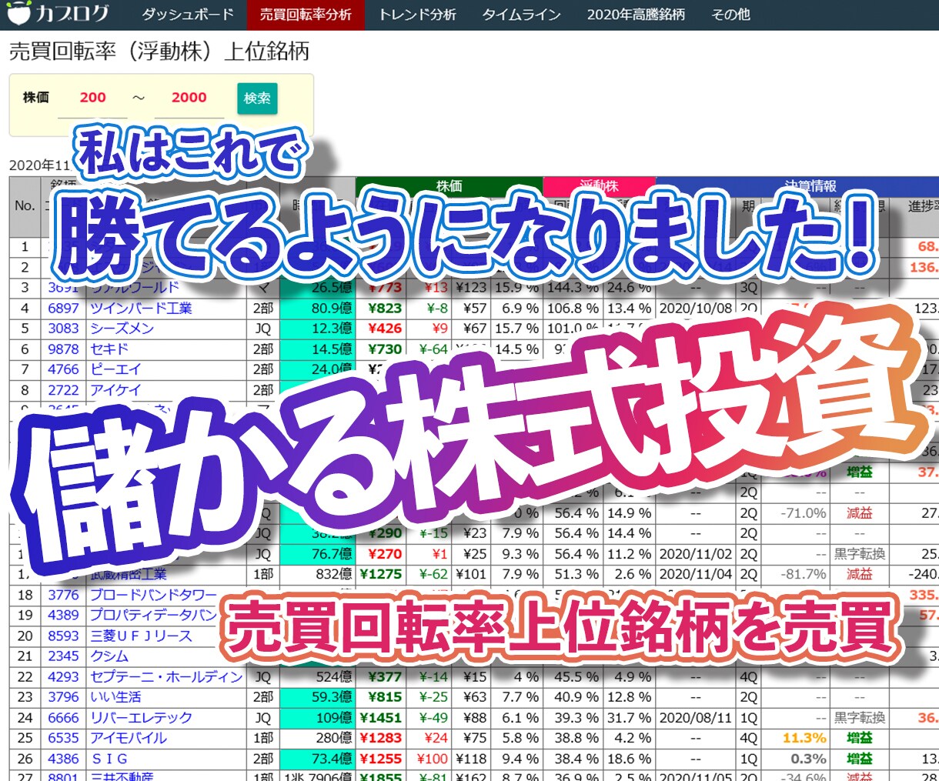Open stock code 4766 link
The height and width of the screenshot is (781, 939).
(x=63, y=369)
